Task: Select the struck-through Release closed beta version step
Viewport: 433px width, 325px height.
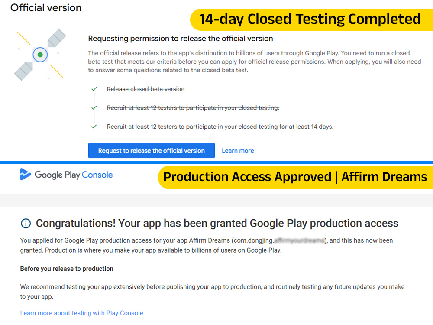Action: coord(145,89)
